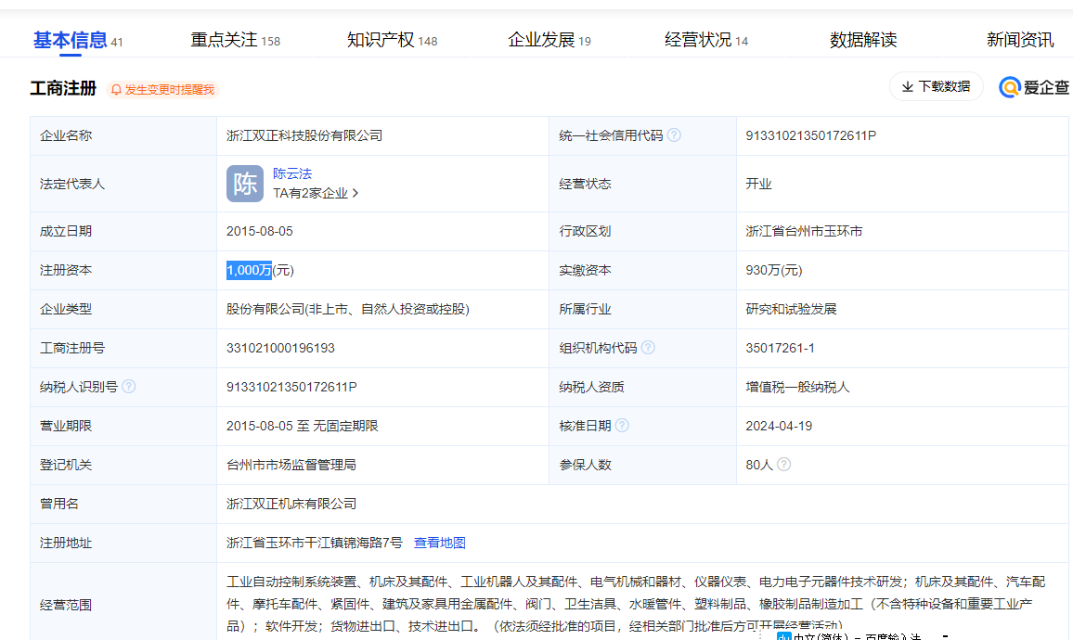Expand the TA有2家企业 arrow

click(x=356, y=194)
